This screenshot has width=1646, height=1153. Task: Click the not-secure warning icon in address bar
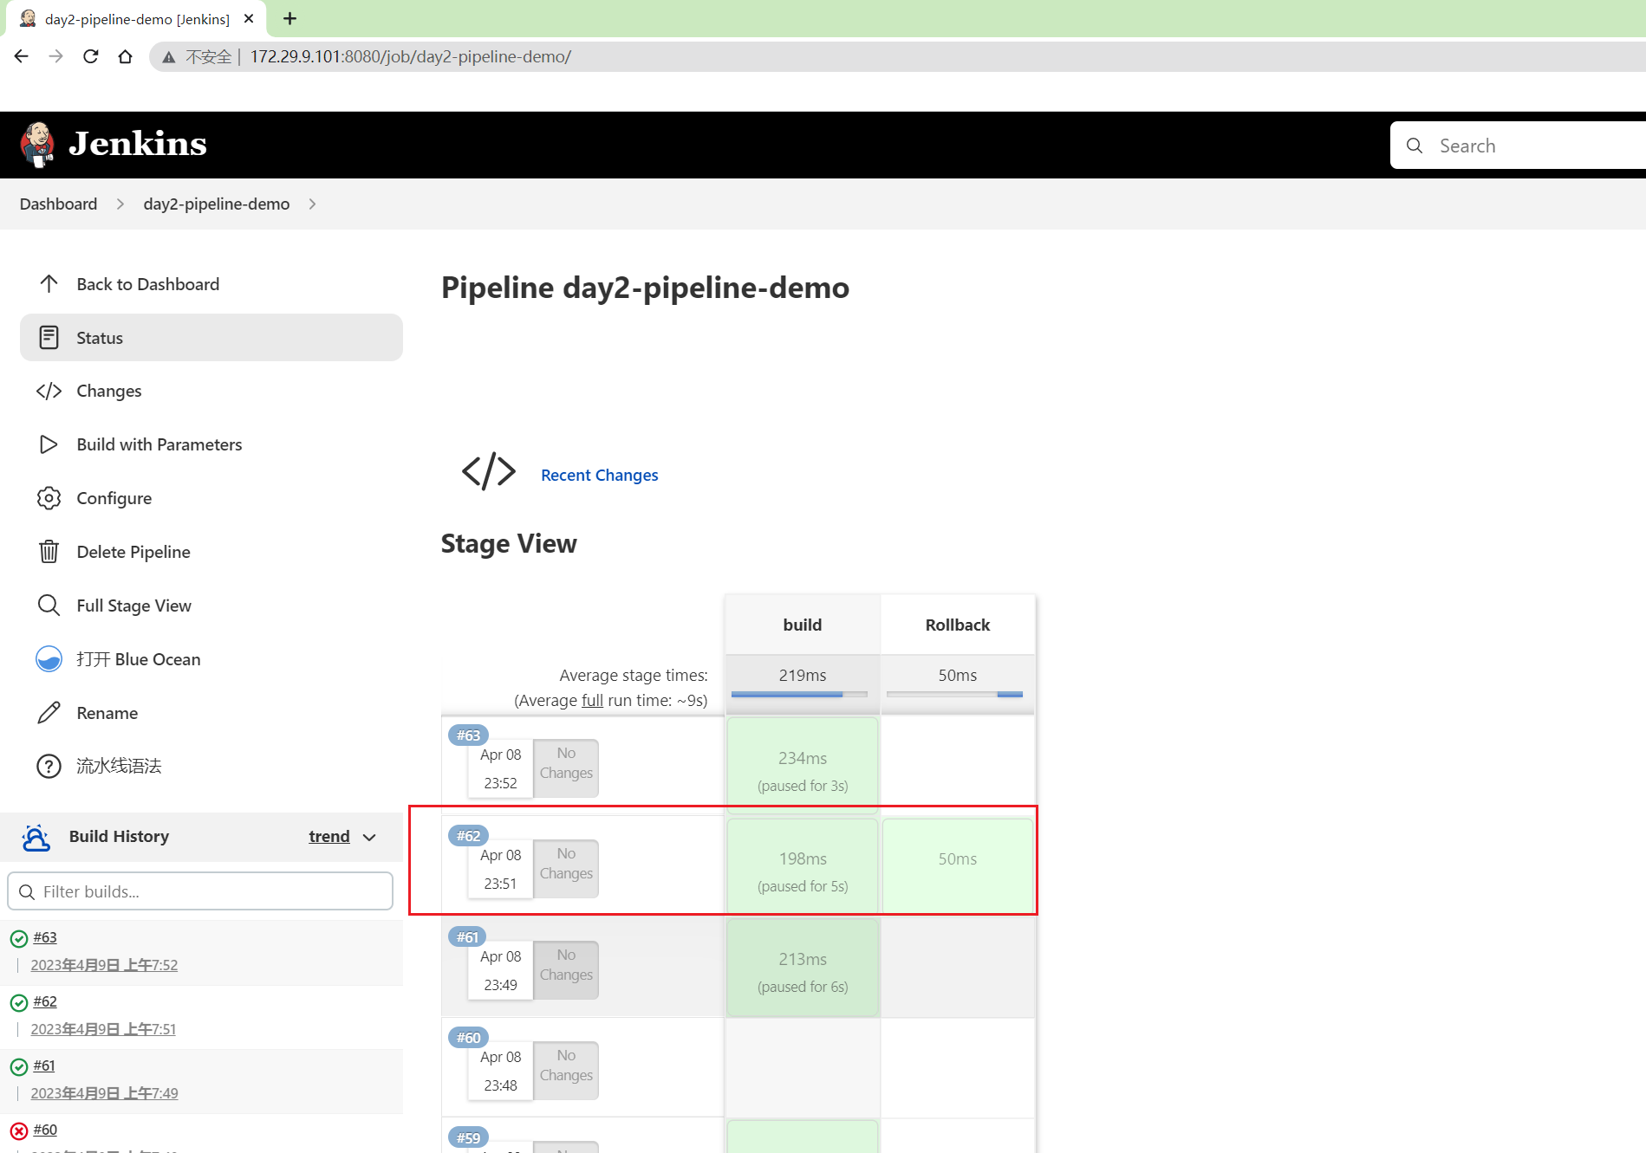click(169, 57)
